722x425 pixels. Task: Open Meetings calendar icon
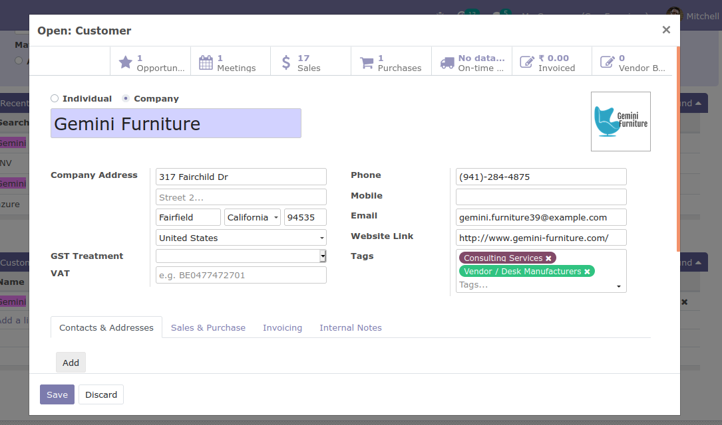206,62
